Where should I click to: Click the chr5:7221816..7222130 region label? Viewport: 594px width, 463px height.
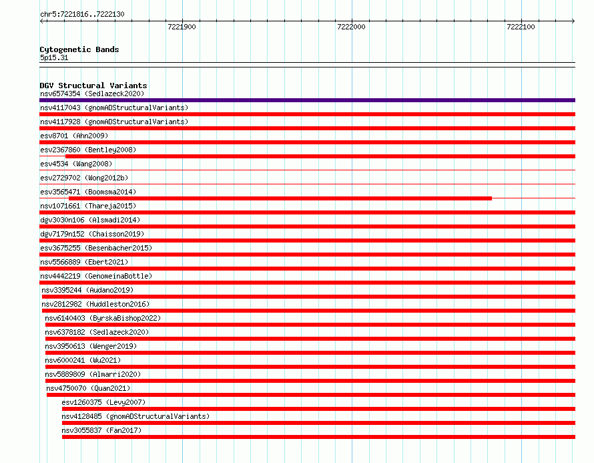click(x=82, y=14)
